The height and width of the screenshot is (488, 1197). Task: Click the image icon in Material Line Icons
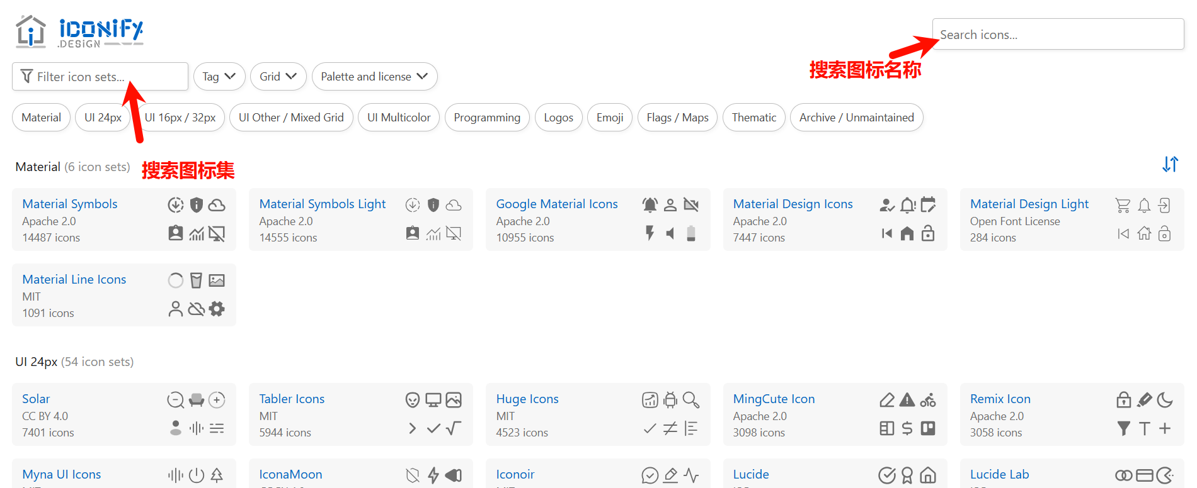tap(217, 280)
